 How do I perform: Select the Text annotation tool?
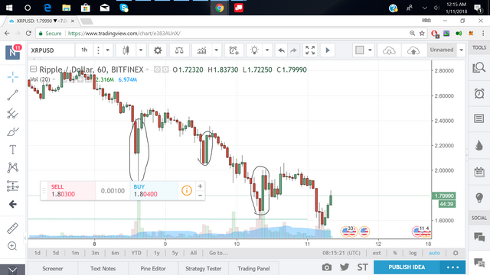pos(13,150)
